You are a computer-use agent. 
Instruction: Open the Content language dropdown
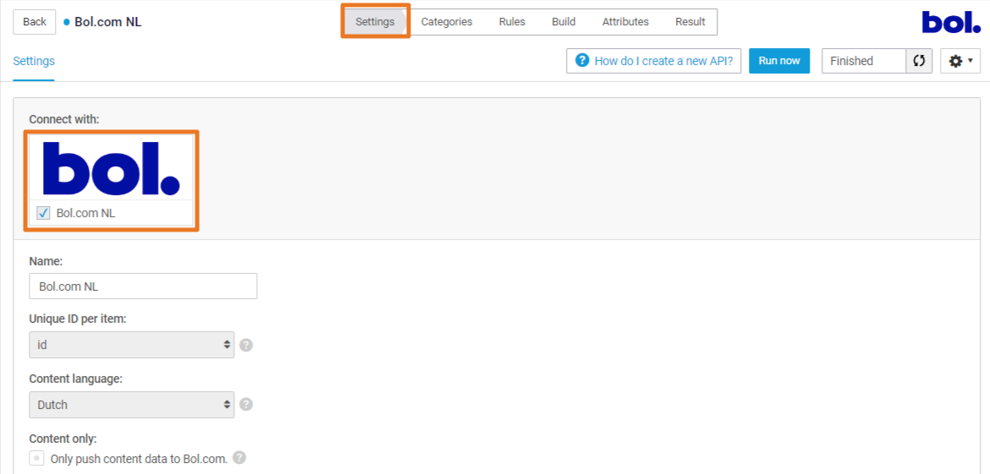coord(132,405)
